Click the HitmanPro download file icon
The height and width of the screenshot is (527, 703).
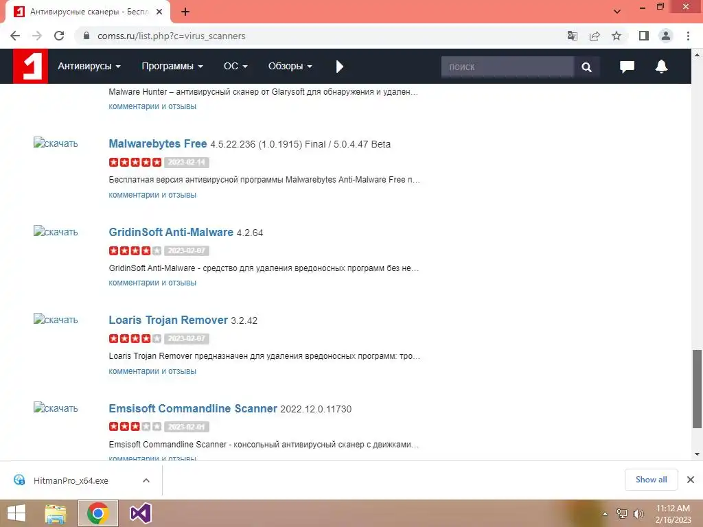[19, 480]
